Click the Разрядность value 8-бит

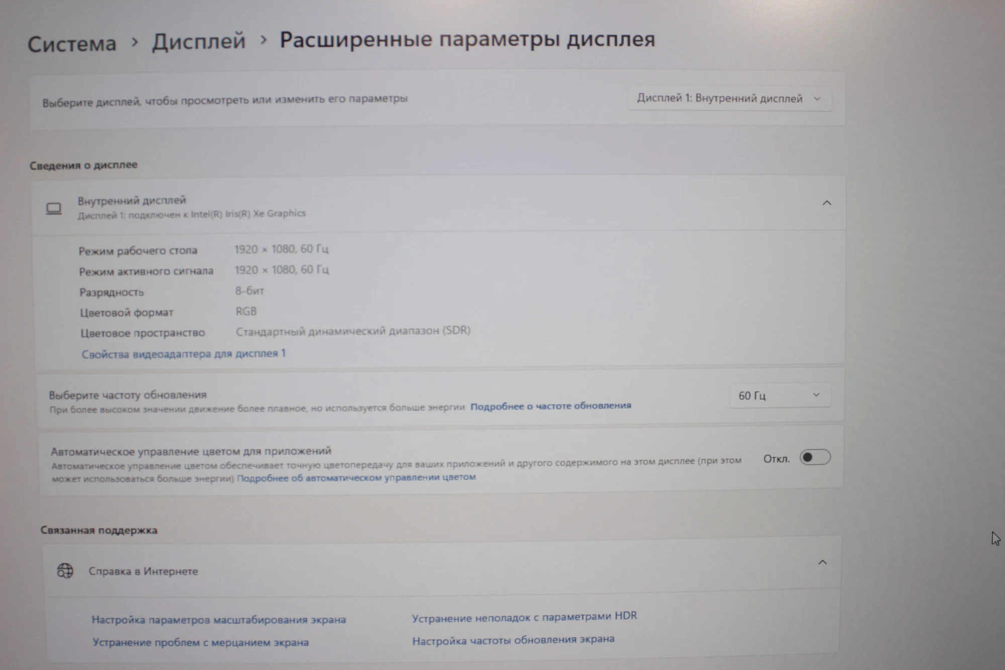point(250,291)
